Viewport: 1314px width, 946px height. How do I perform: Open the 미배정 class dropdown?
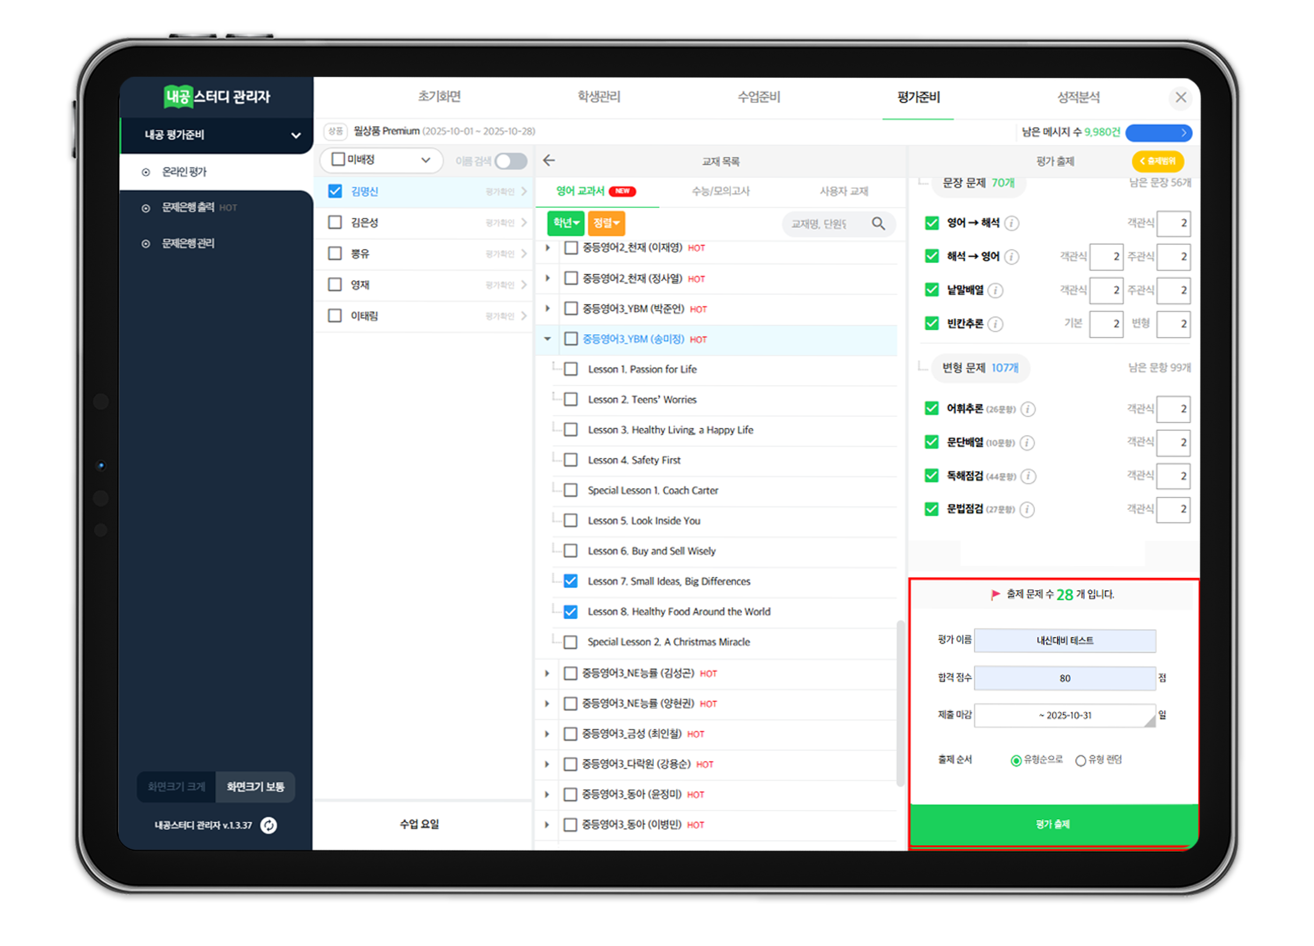pos(425,160)
